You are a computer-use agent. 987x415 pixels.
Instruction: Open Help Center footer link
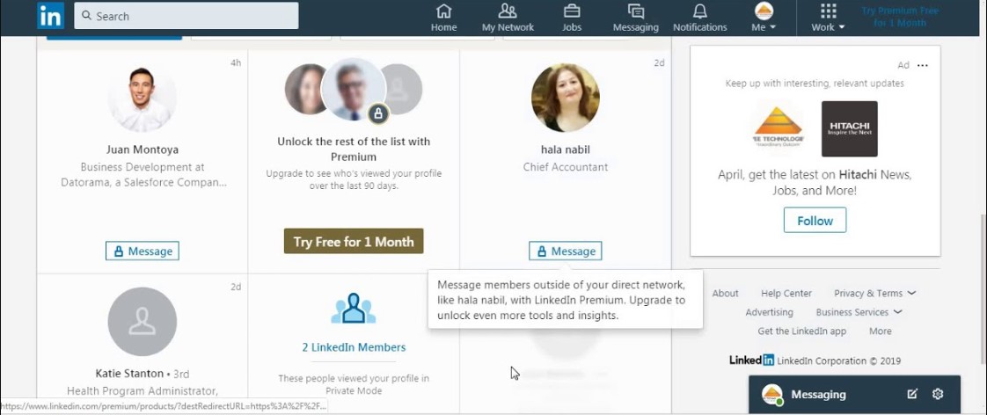pyautogui.click(x=786, y=293)
